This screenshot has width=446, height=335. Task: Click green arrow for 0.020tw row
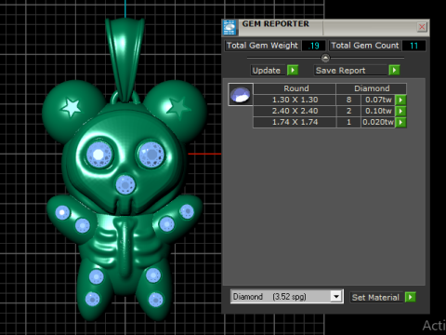point(400,122)
